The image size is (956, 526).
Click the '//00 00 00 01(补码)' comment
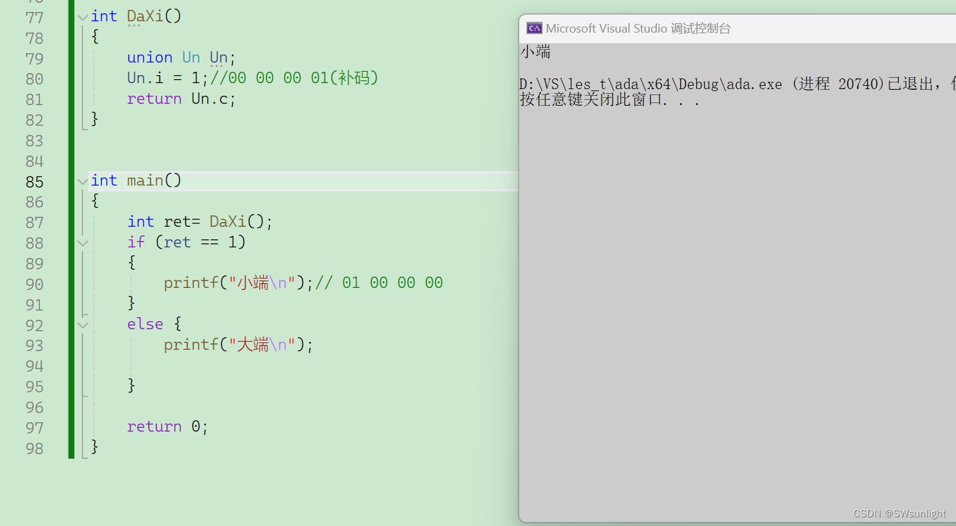click(295, 78)
